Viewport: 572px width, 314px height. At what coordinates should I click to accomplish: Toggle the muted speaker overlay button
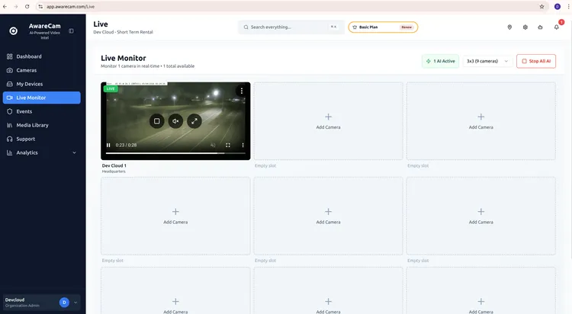(x=175, y=121)
